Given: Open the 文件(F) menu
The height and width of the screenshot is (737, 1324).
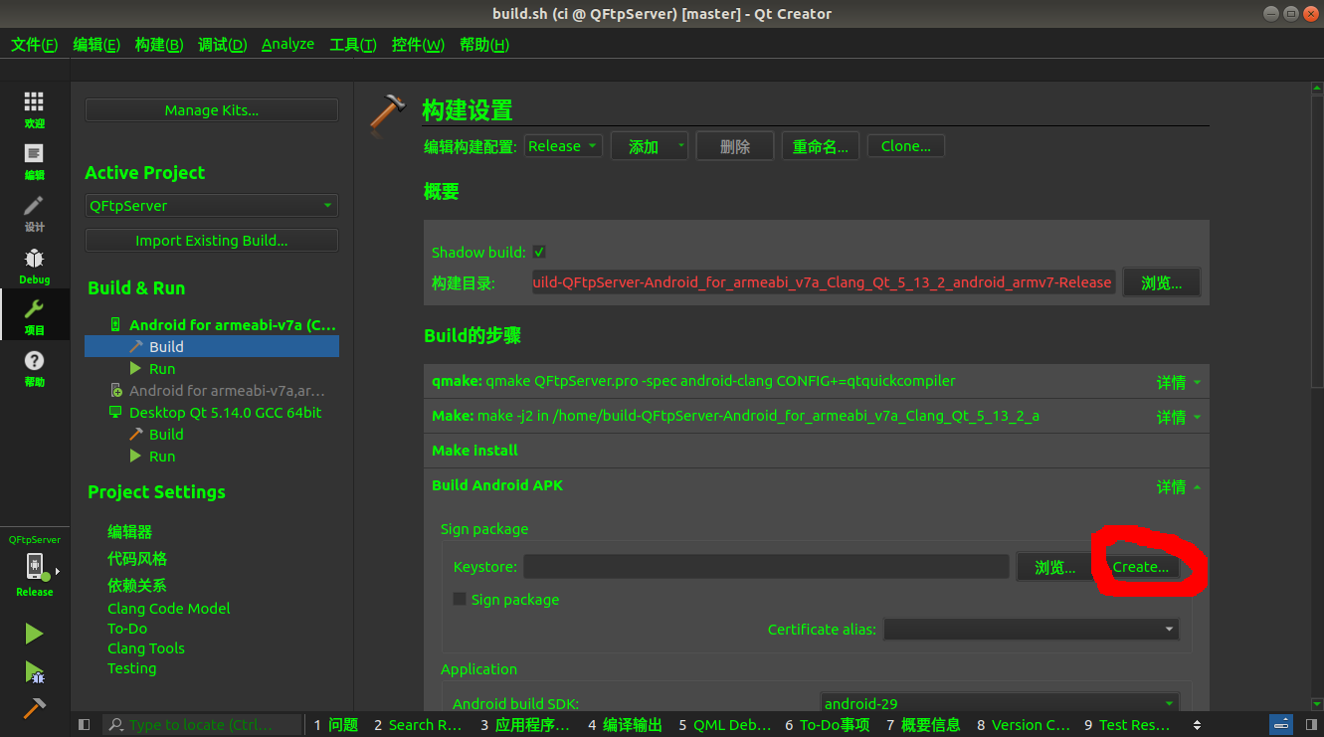Looking at the screenshot, I should 35,45.
